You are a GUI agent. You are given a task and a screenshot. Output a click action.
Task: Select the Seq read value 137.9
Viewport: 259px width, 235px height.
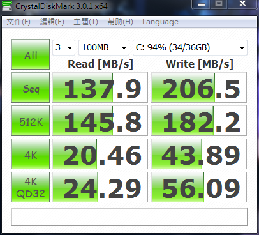point(100,87)
